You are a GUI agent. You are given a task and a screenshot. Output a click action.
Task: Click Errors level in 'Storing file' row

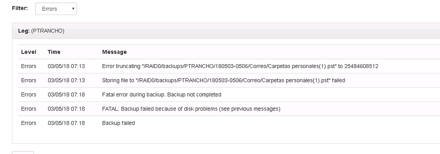(29, 80)
